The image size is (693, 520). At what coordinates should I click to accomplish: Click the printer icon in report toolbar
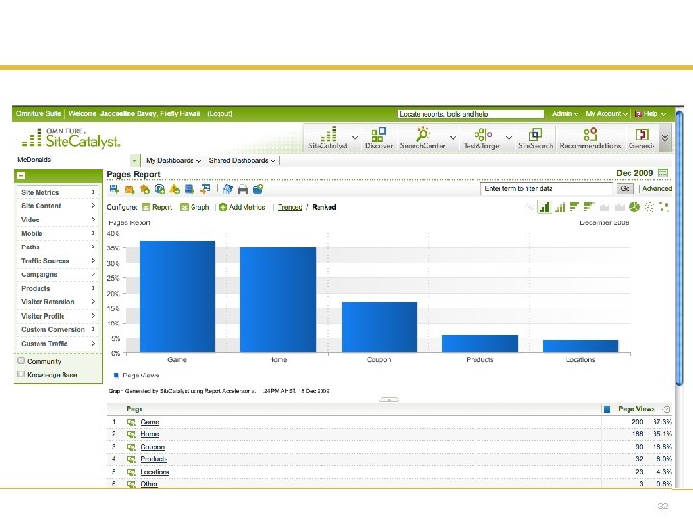point(243,190)
